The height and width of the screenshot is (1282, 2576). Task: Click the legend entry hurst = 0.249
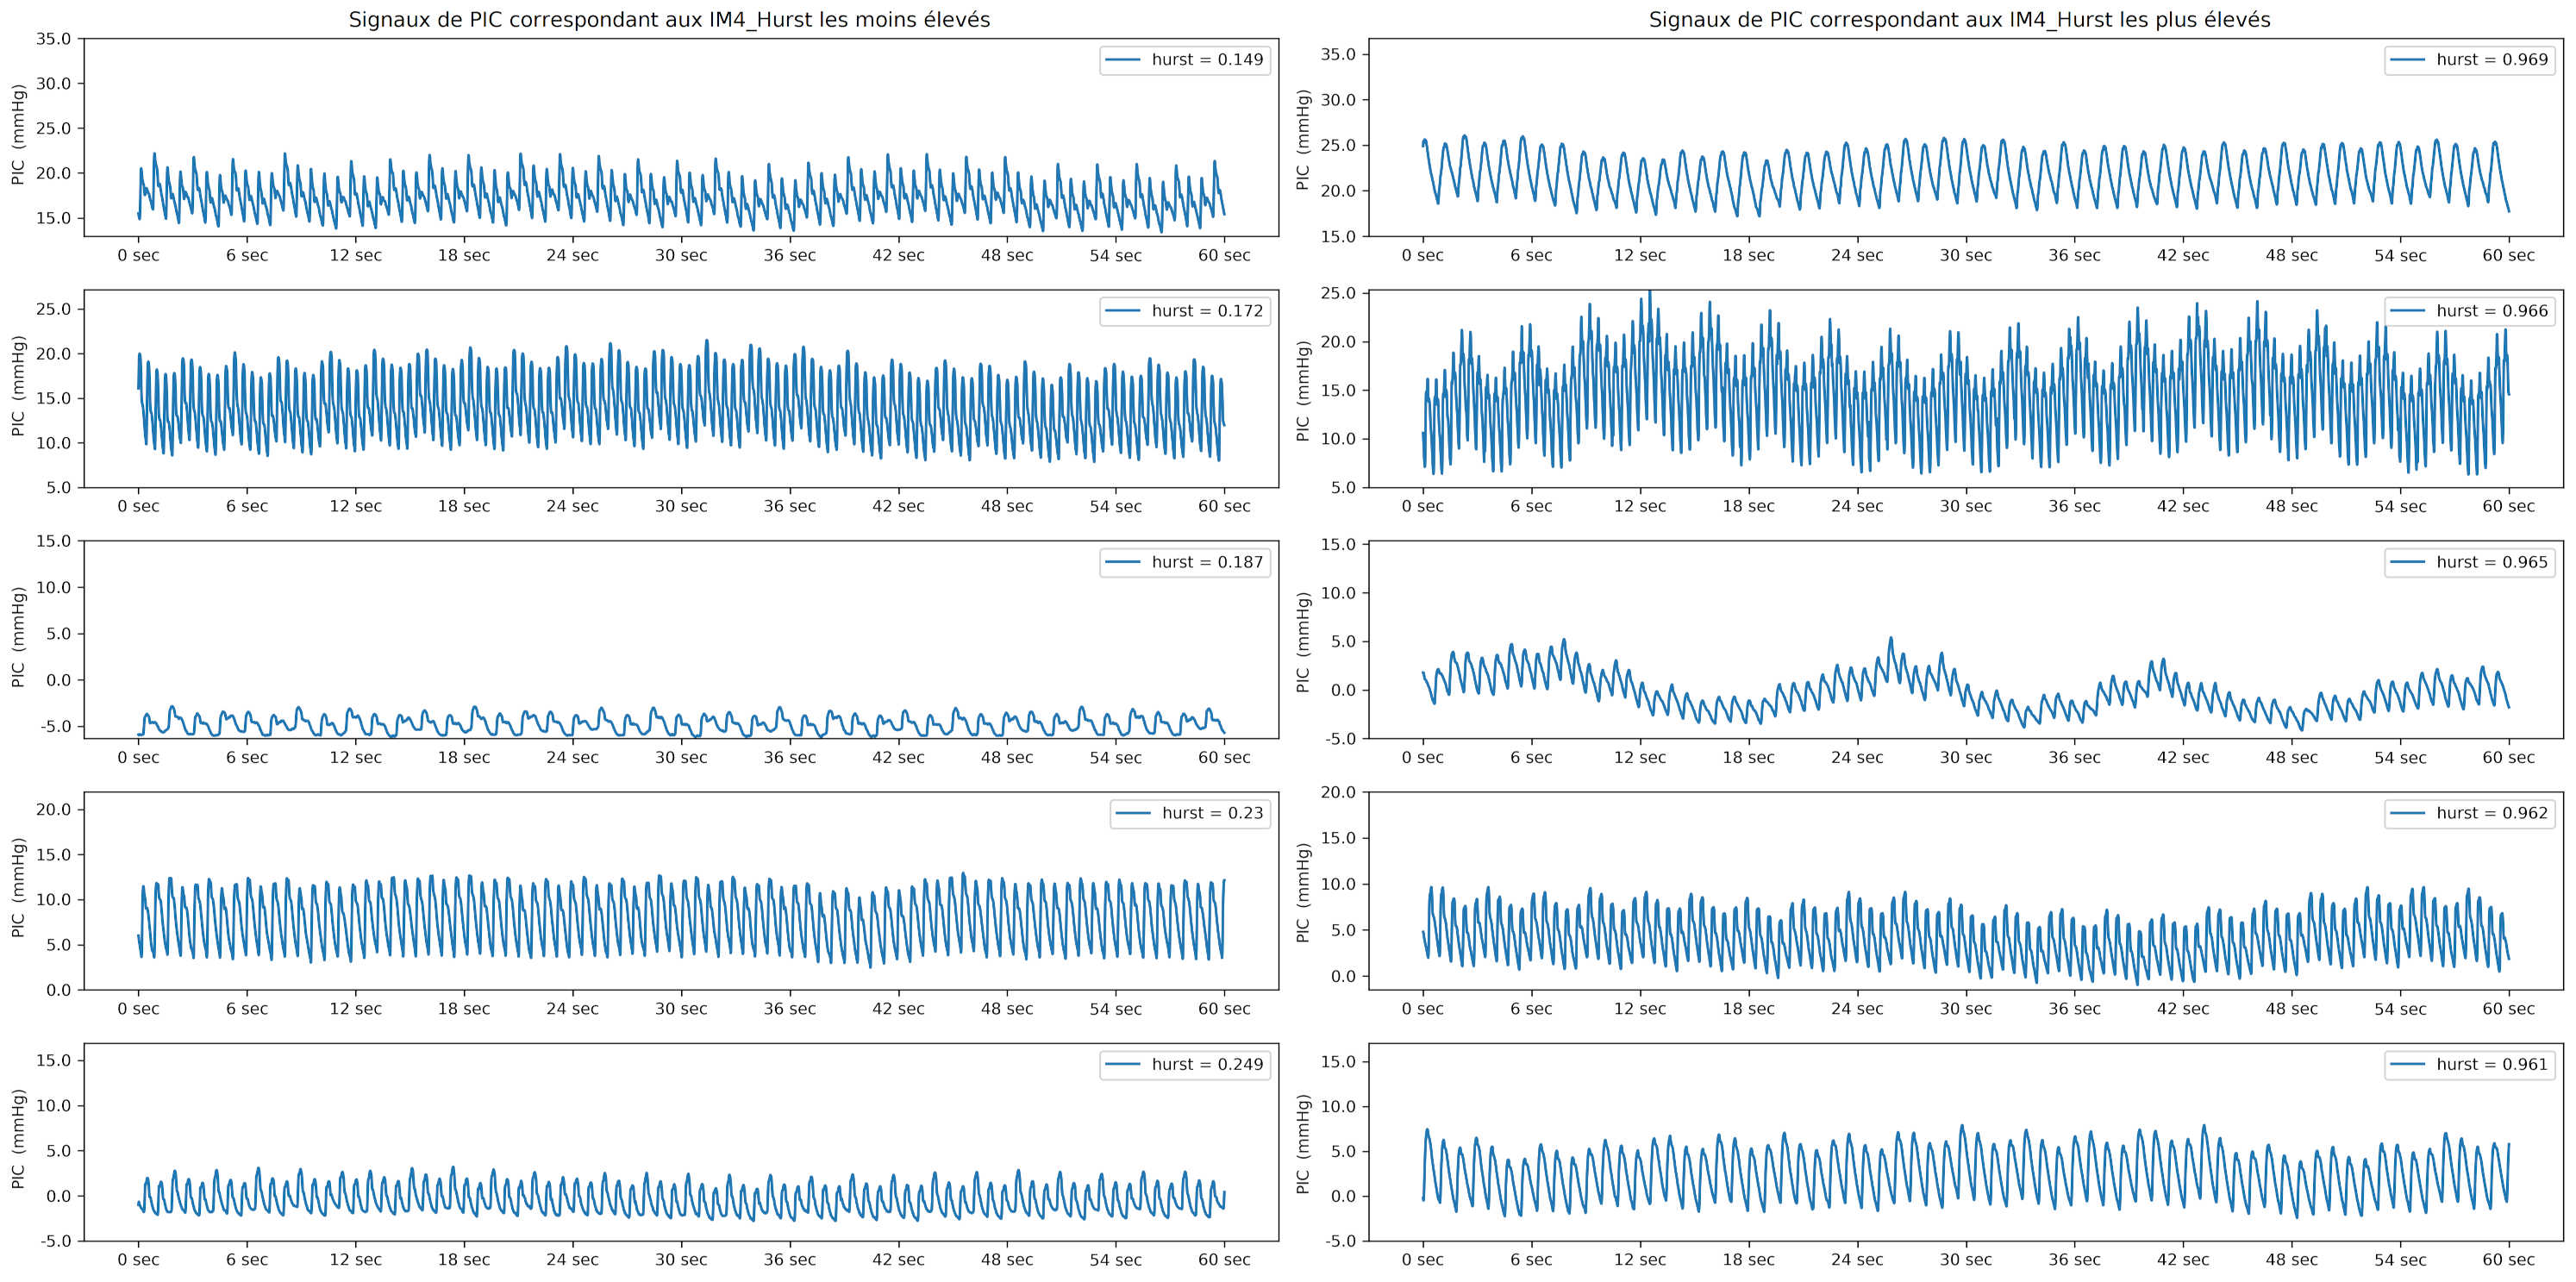[x=1207, y=1064]
